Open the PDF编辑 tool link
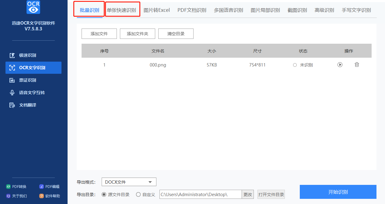This screenshot has width=385, height=204. [49, 187]
